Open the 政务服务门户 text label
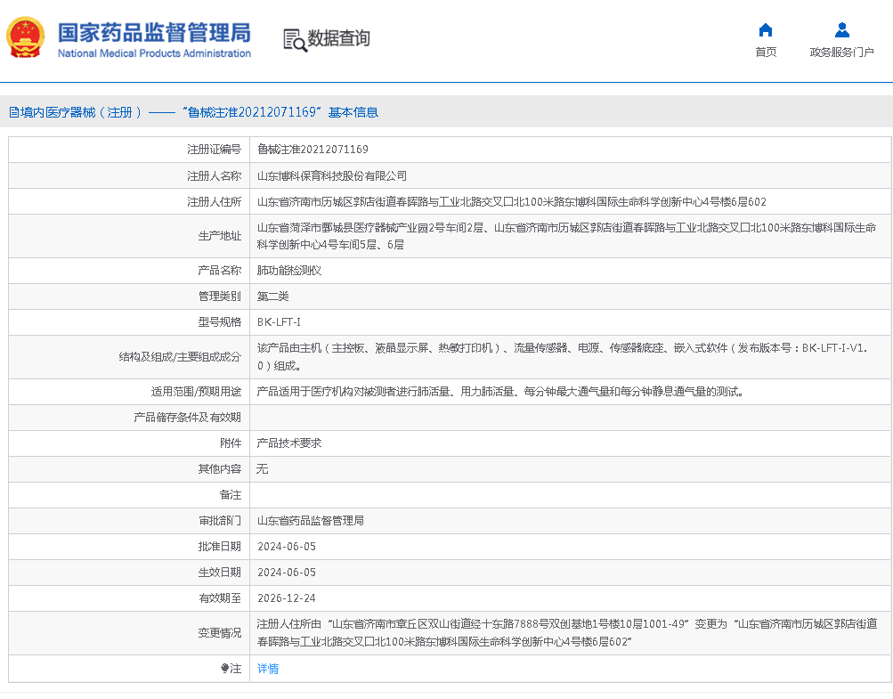Image resolution: width=893 pixels, height=699 pixels. [x=841, y=53]
